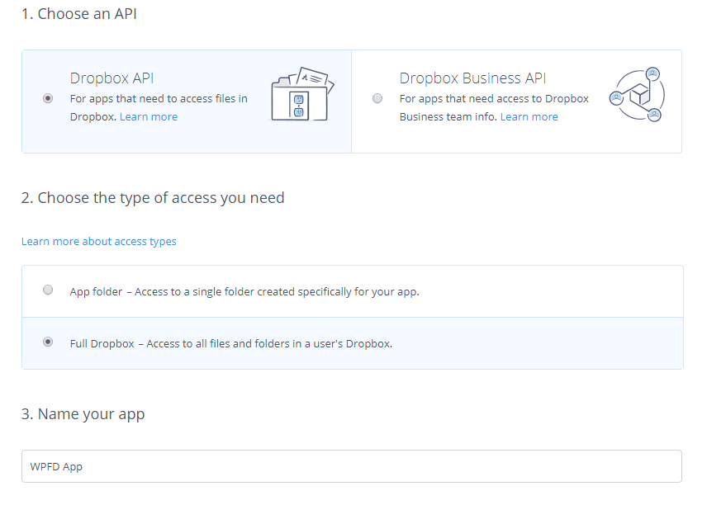Select the Dropbox Business API radio button

tap(377, 98)
